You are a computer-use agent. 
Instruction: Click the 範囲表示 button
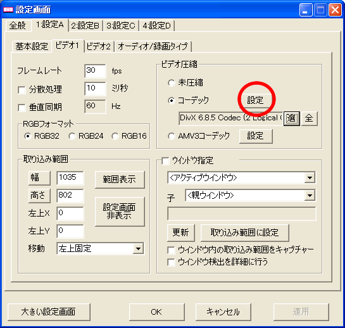(120, 179)
